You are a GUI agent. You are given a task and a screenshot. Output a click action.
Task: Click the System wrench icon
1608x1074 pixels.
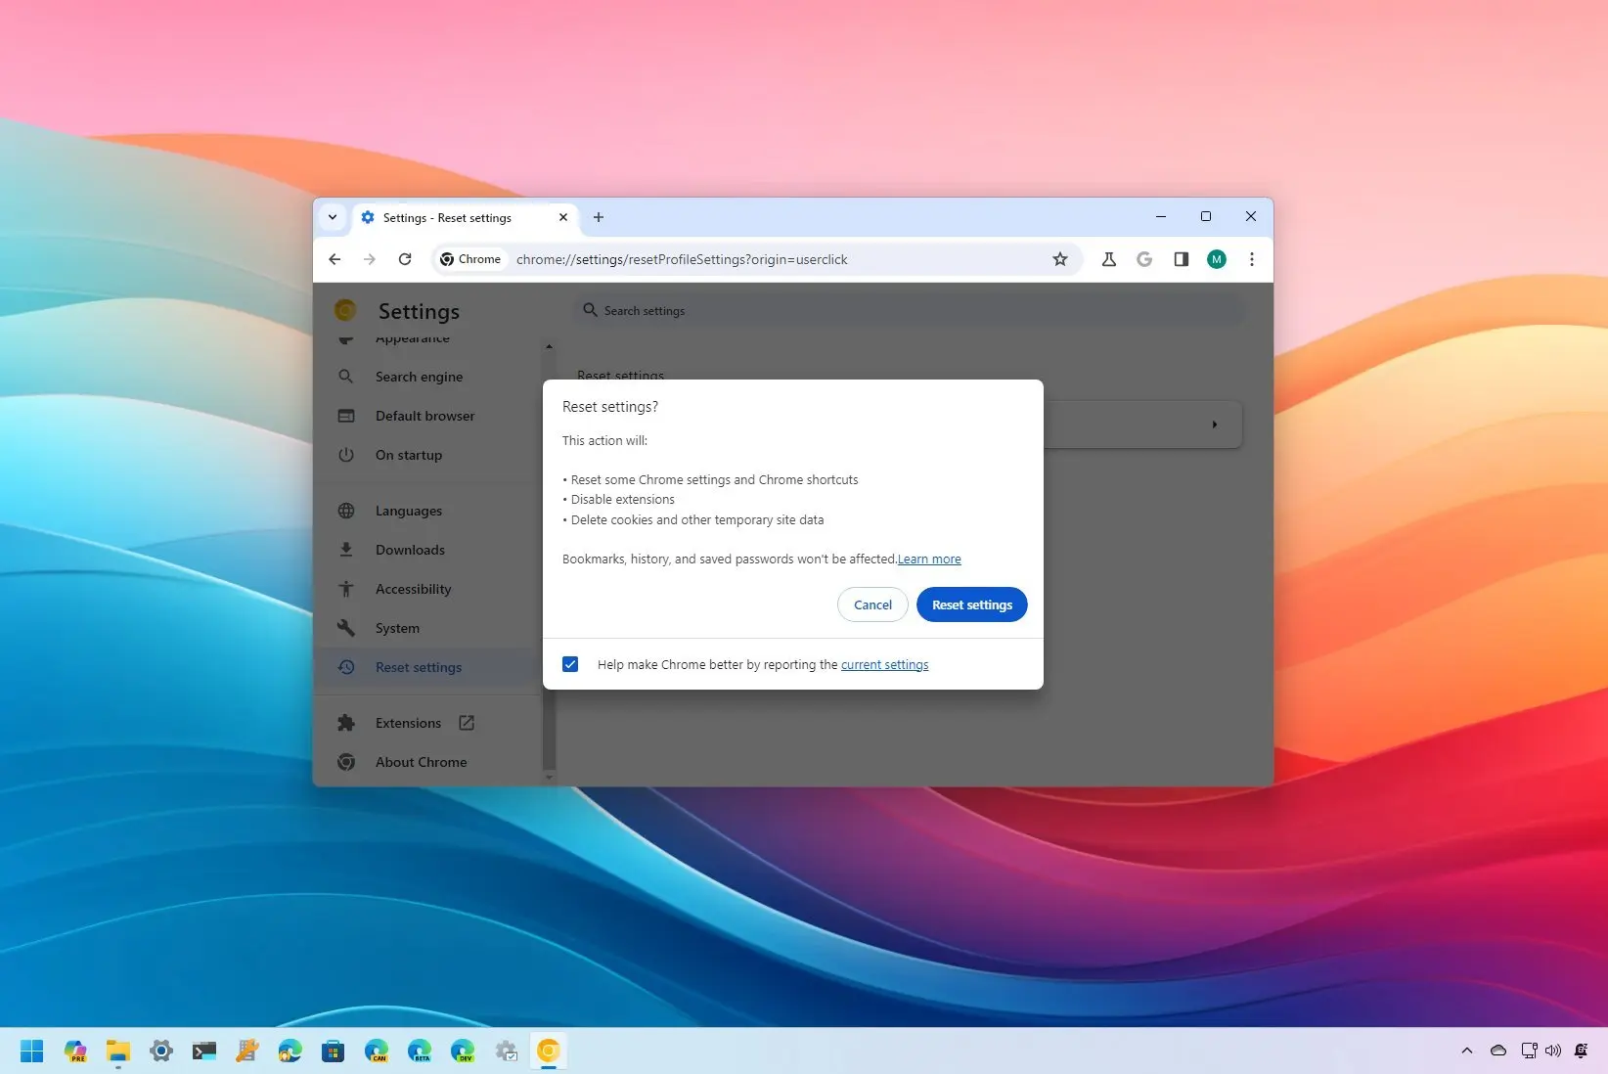click(346, 628)
